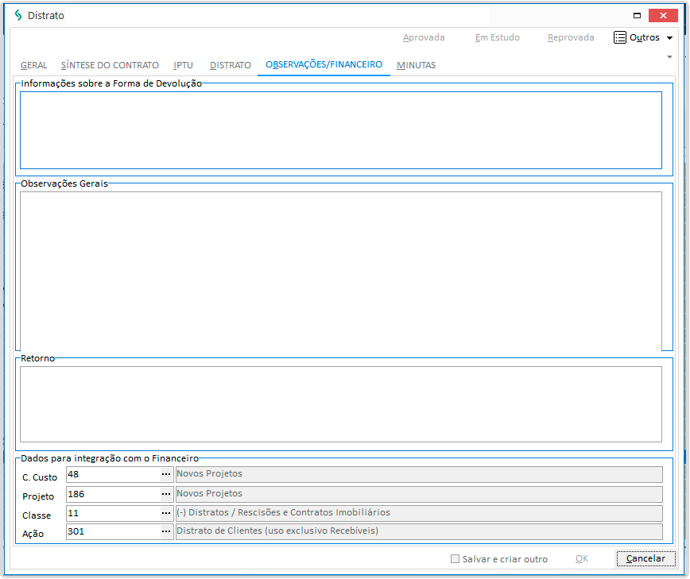Open Projeto lookup ellipsis button
This screenshot has width=690, height=579.
(x=166, y=494)
